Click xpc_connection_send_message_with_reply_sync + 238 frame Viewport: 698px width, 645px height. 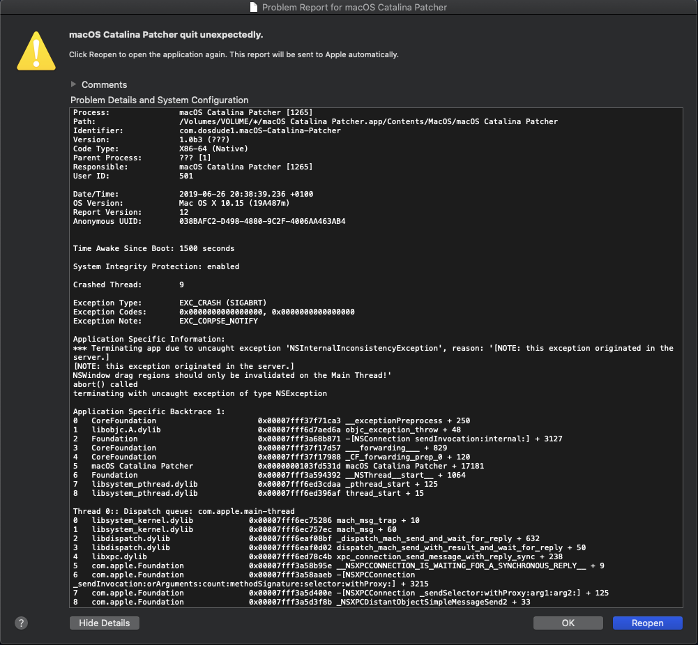(318, 557)
